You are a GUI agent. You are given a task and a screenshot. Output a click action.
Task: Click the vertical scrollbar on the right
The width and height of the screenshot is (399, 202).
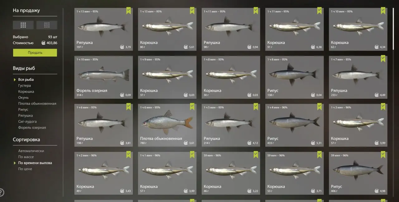(394, 28)
